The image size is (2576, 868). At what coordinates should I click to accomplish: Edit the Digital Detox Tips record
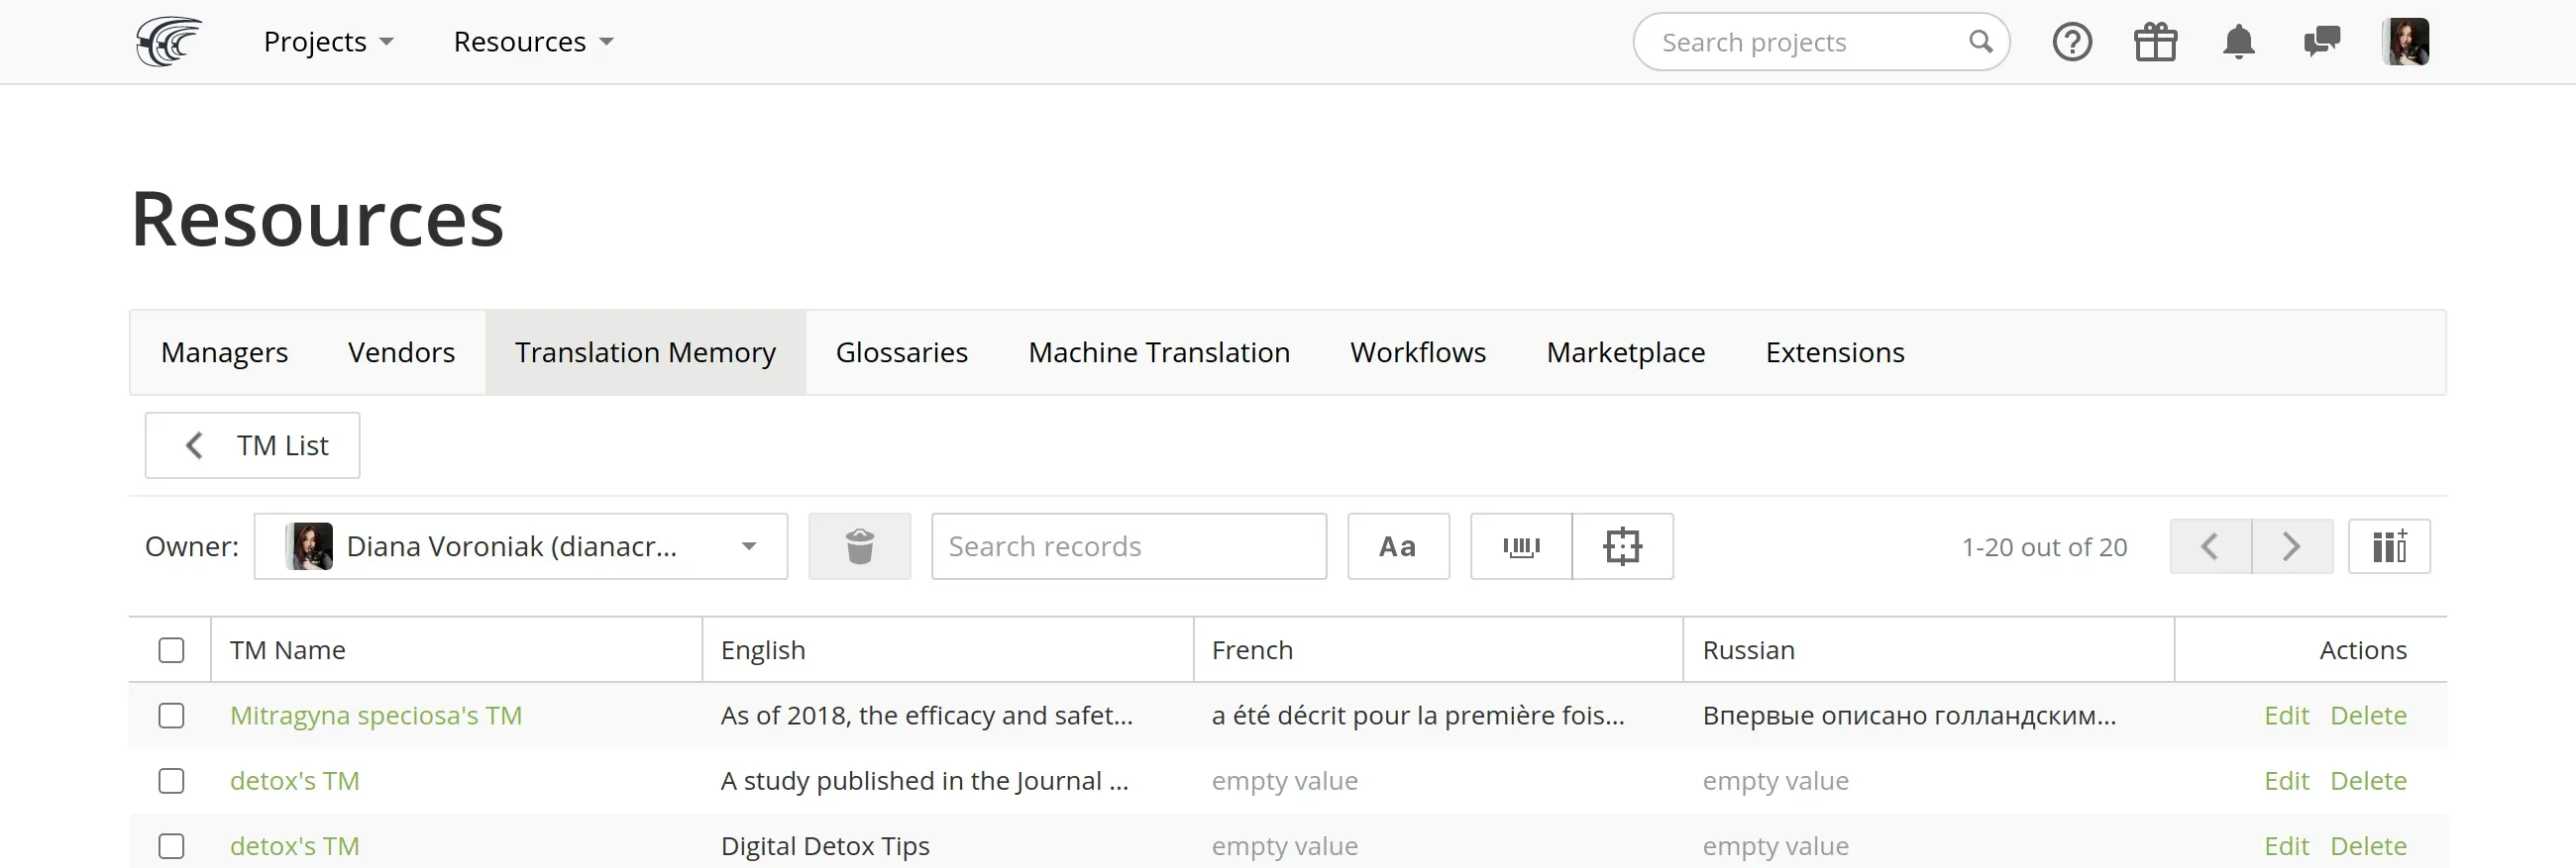tap(2286, 846)
